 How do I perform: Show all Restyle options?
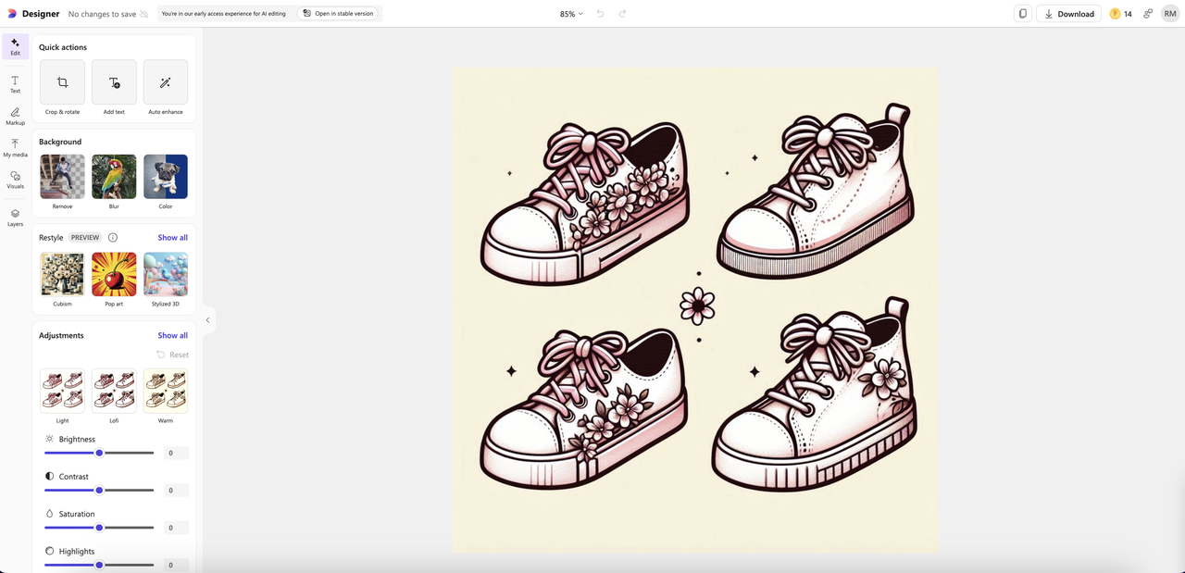172,238
